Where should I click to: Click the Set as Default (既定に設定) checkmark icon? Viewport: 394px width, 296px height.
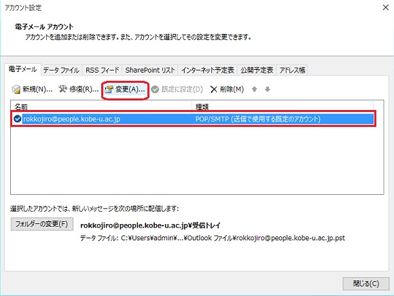[155, 90]
